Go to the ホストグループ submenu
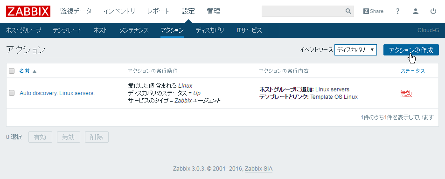Screen dimensions: 445x179 [23, 30]
